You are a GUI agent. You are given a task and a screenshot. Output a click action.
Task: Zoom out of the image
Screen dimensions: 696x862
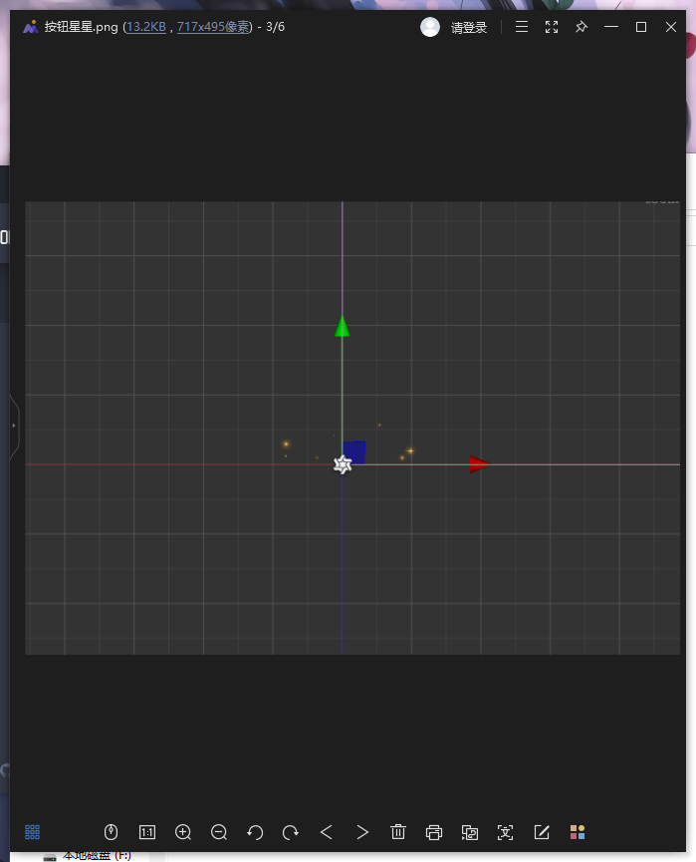click(219, 832)
